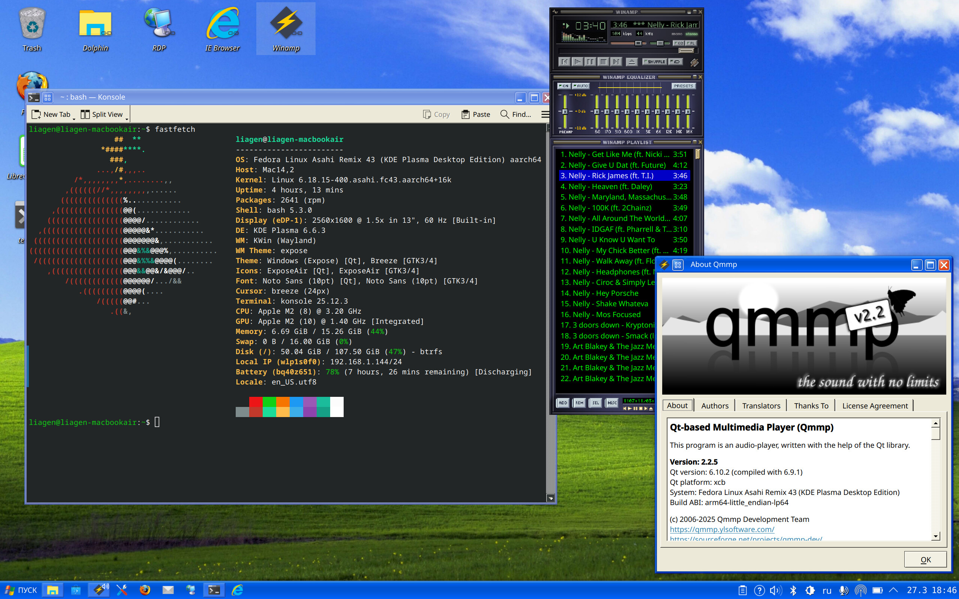Toggle the equalizer AUTO button
Screen dimensions: 959x599
coord(581,86)
